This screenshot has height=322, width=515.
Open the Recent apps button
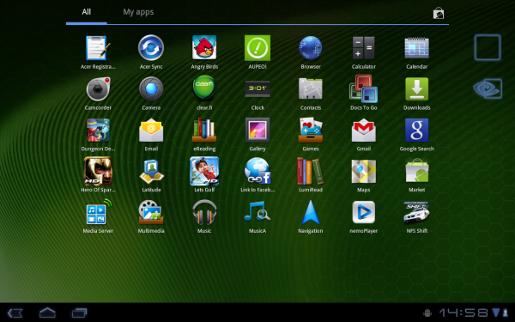coord(80,313)
